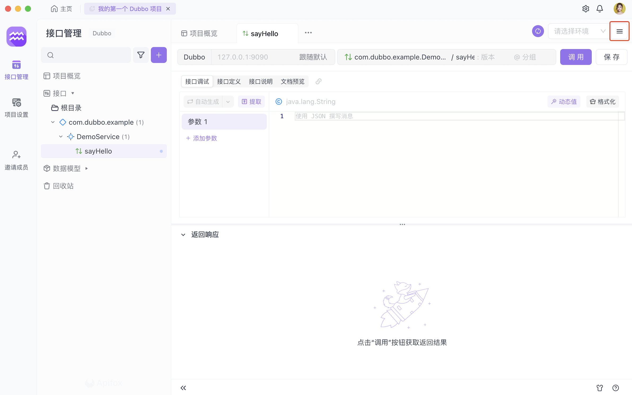Click the 调用 button
The width and height of the screenshot is (632, 395).
pyautogui.click(x=576, y=57)
